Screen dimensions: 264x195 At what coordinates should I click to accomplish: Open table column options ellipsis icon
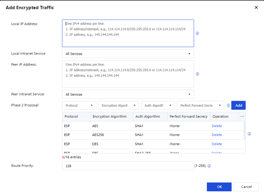click(x=242, y=116)
